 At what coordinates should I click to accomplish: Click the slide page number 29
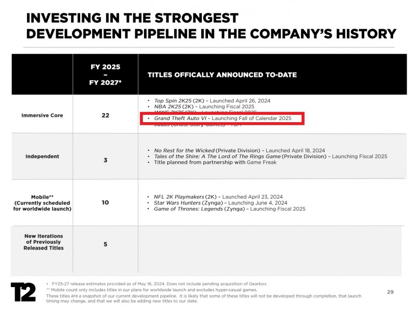point(390,292)
